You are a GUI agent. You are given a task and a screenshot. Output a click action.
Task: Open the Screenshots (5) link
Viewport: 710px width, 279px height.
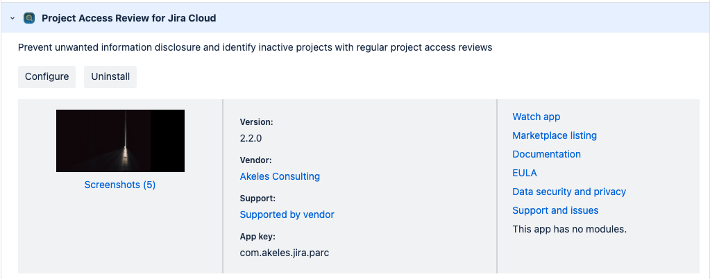click(120, 185)
